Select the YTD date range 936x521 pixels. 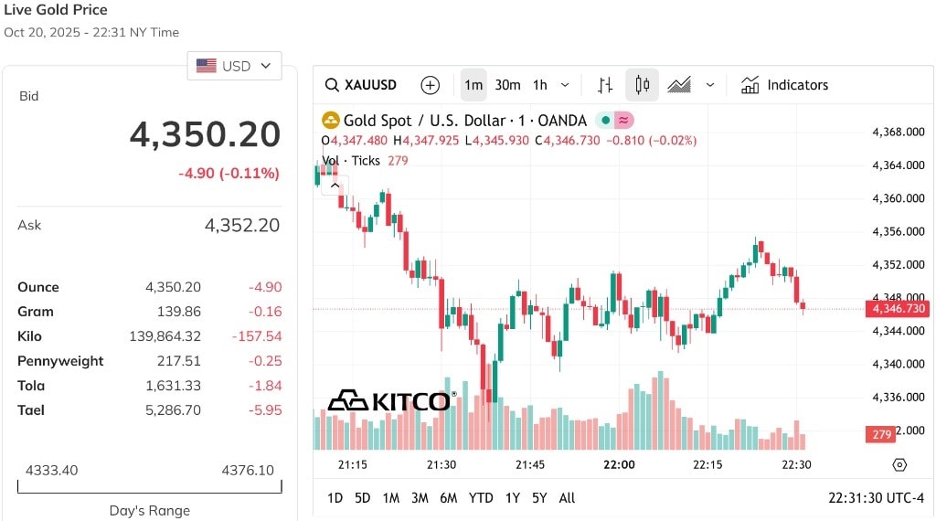coord(481,498)
